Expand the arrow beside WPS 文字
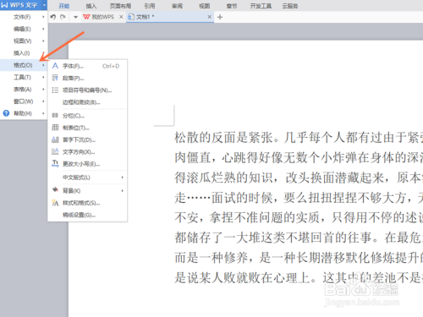This screenshot has height=317, width=423. tap(45, 5)
